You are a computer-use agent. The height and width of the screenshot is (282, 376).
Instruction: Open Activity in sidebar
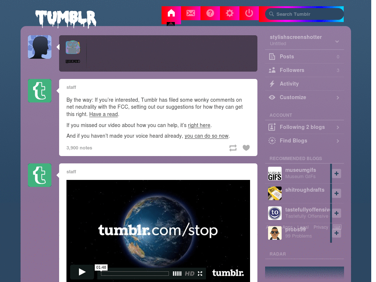pos(304,84)
